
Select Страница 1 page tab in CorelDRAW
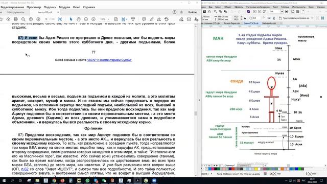click(229, 166)
